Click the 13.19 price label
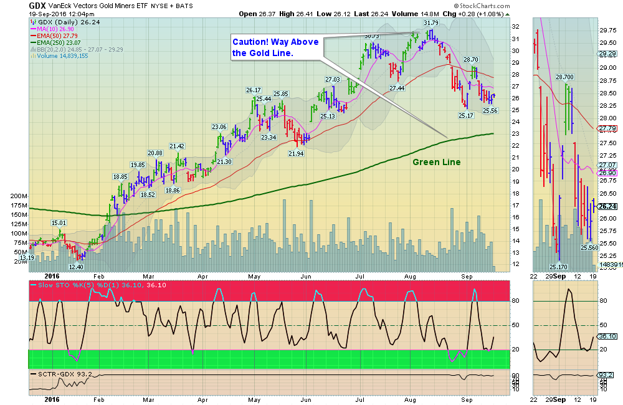This screenshot has height=405, width=623. (x=27, y=257)
